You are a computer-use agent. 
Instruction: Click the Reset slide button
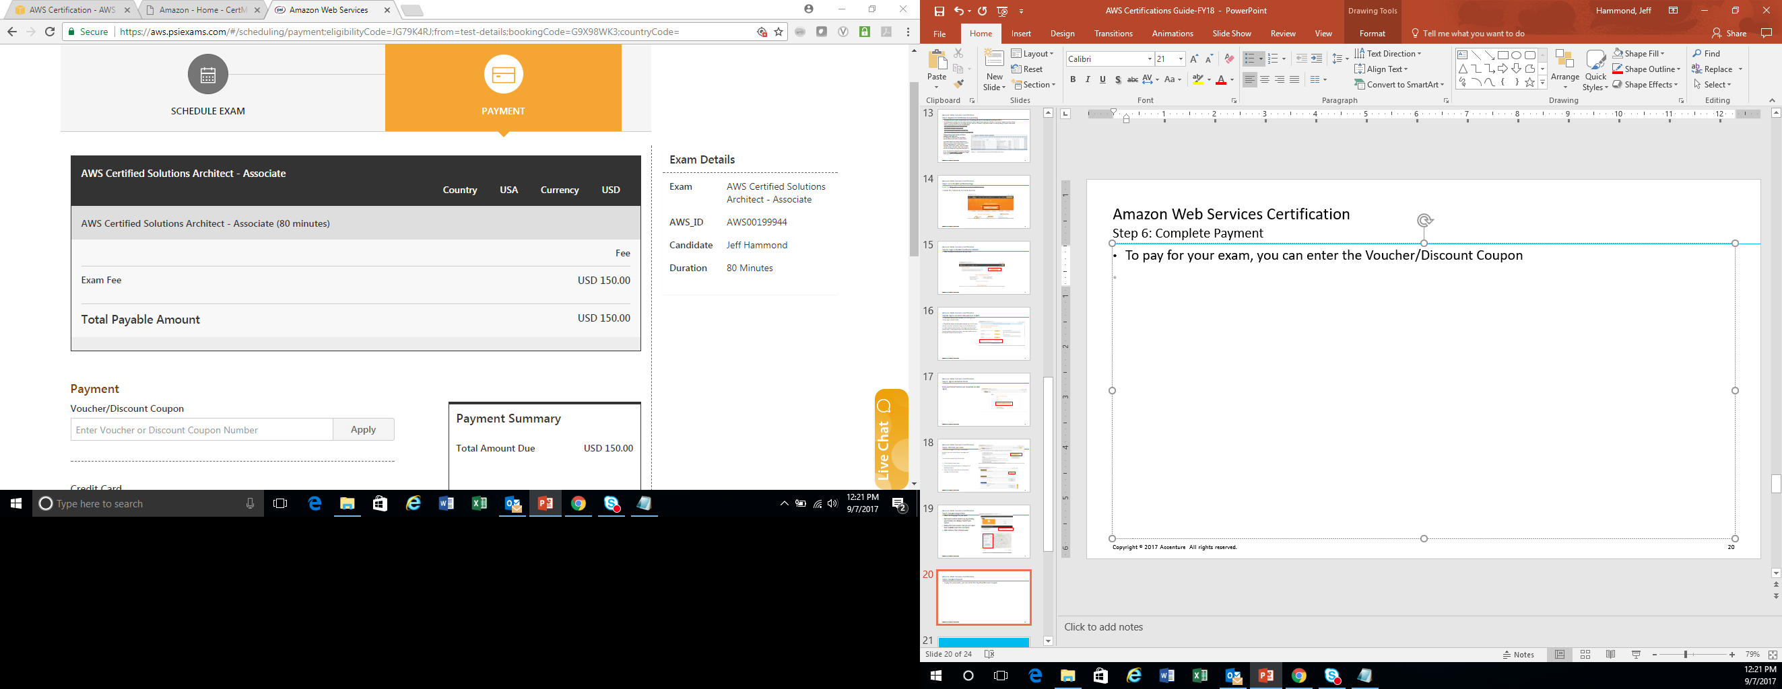(x=1027, y=69)
